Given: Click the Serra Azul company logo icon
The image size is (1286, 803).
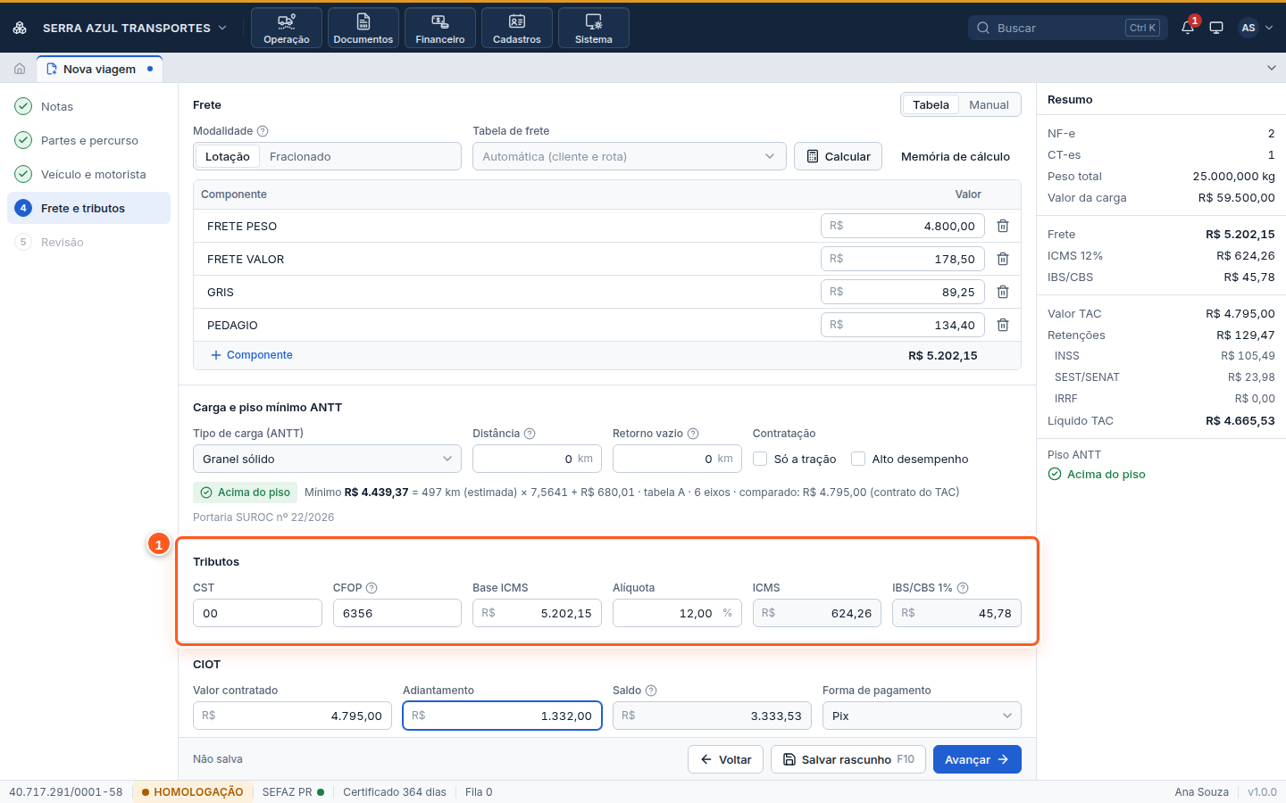Looking at the screenshot, I should point(20,28).
